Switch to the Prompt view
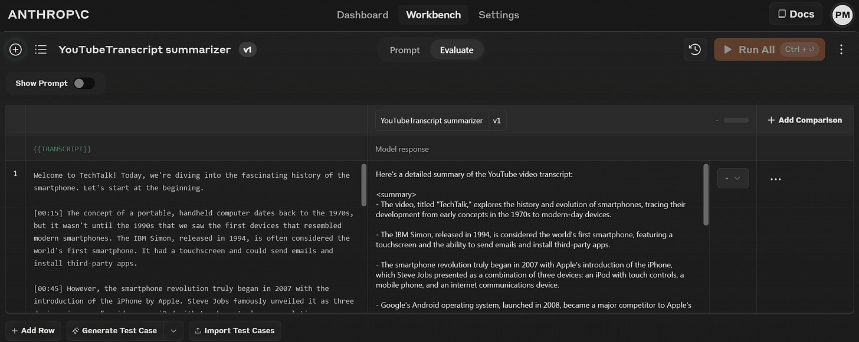This screenshot has height=342, width=859. [x=405, y=50]
